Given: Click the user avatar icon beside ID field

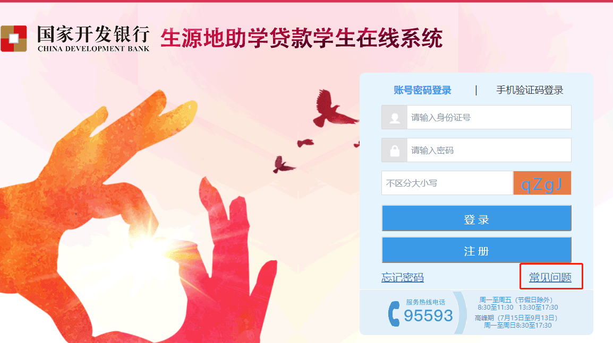Looking at the screenshot, I should click(395, 118).
